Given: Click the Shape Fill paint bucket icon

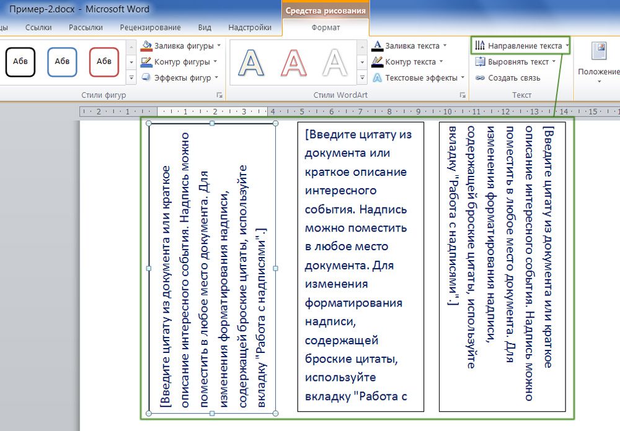Looking at the screenshot, I should coord(146,46).
